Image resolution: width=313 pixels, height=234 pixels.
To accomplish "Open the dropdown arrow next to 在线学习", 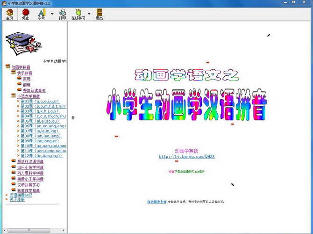I will (89, 15).
